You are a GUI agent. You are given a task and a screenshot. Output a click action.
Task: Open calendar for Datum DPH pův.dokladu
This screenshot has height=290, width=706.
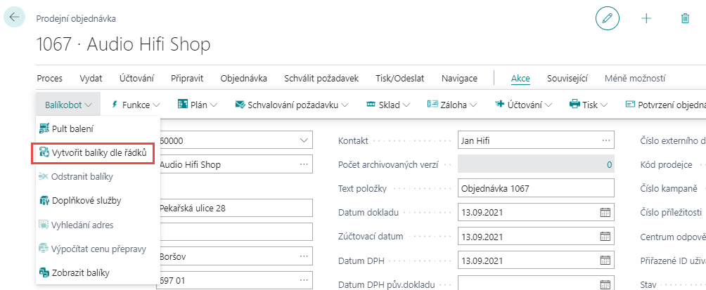pyautogui.click(x=605, y=284)
